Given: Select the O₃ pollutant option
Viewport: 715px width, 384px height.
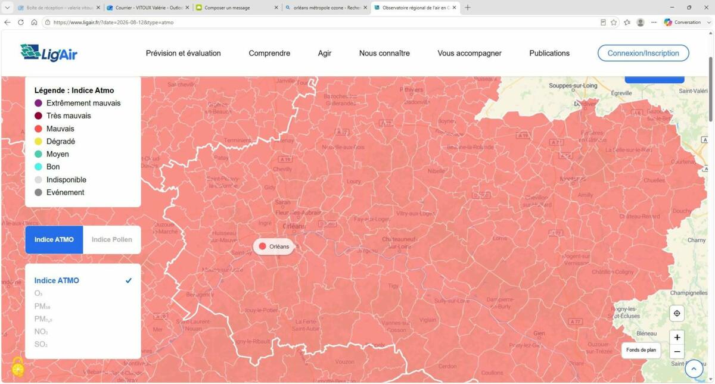Looking at the screenshot, I should [x=38, y=294].
